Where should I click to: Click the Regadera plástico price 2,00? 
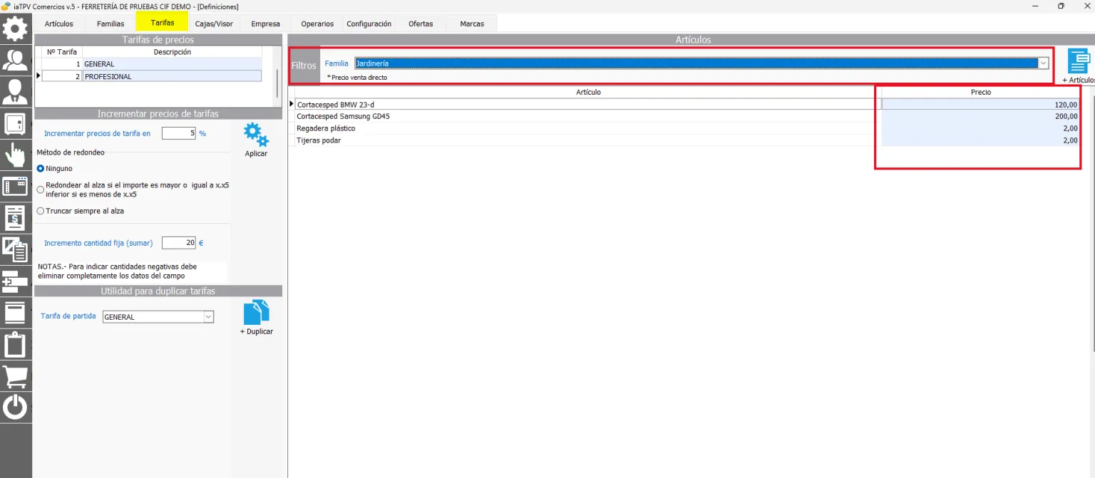click(980, 128)
